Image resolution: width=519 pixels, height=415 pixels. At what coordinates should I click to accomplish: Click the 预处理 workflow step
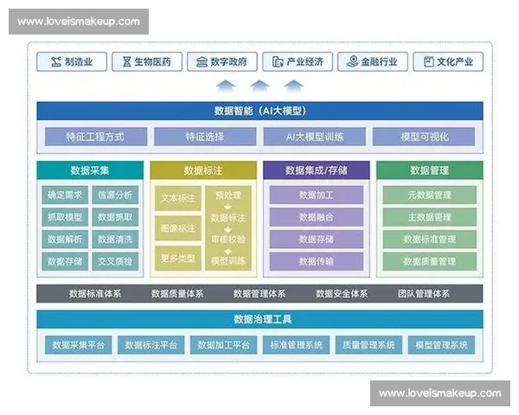[x=228, y=195]
